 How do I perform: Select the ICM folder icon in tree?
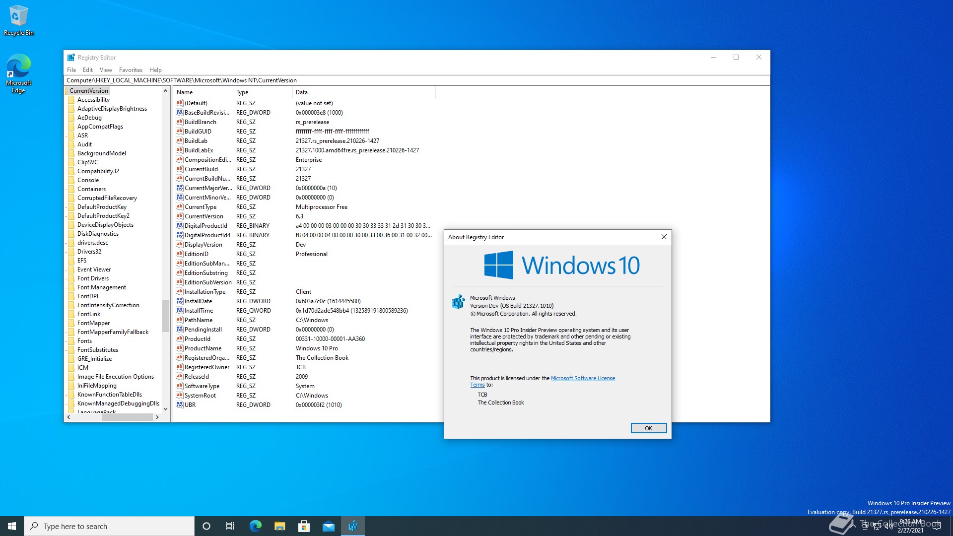(x=71, y=368)
